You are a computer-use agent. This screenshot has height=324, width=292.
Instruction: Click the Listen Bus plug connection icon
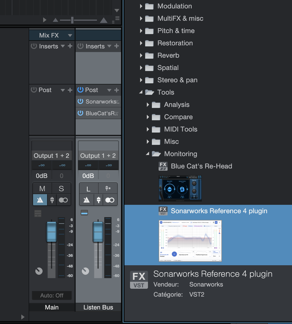(99, 200)
